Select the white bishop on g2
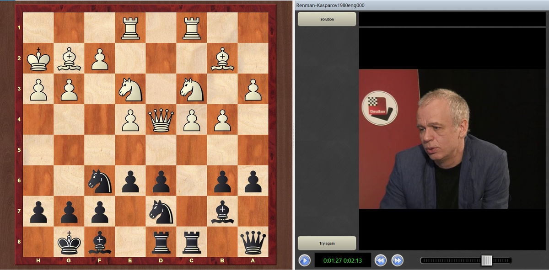549x270 pixels. 69,58
